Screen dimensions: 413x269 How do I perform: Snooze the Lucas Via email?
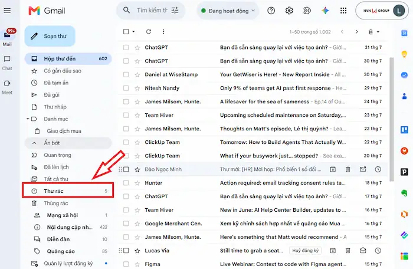click(378, 251)
